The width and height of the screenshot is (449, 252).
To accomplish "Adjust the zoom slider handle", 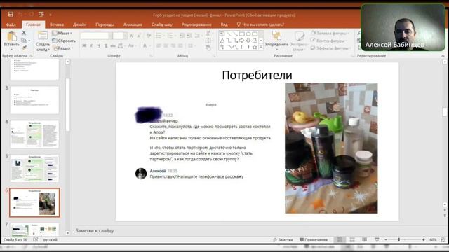I will click(x=399, y=240).
